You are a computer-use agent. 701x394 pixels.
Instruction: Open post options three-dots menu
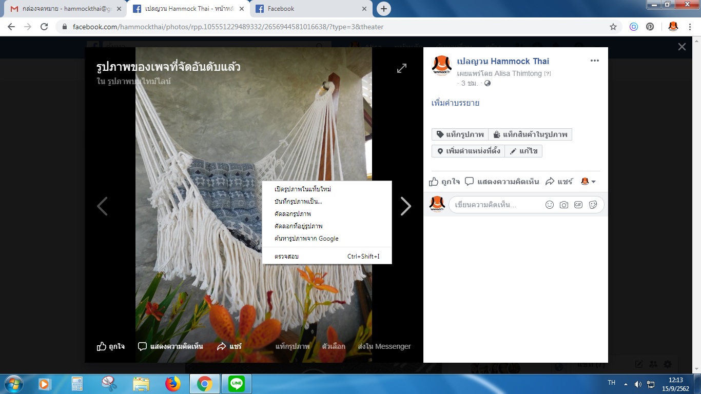[x=594, y=61]
